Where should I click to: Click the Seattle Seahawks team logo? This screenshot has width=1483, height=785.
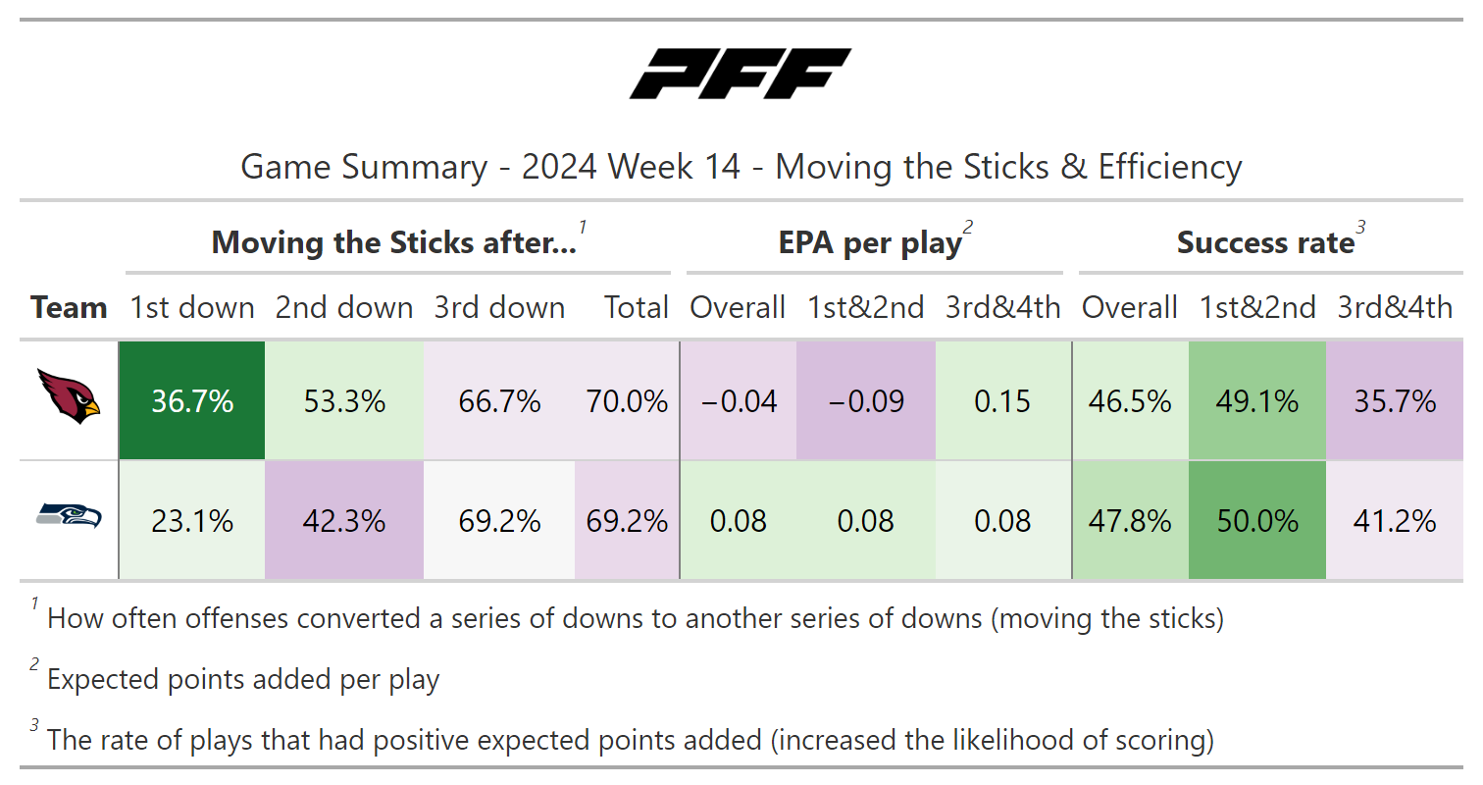coord(69,515)
